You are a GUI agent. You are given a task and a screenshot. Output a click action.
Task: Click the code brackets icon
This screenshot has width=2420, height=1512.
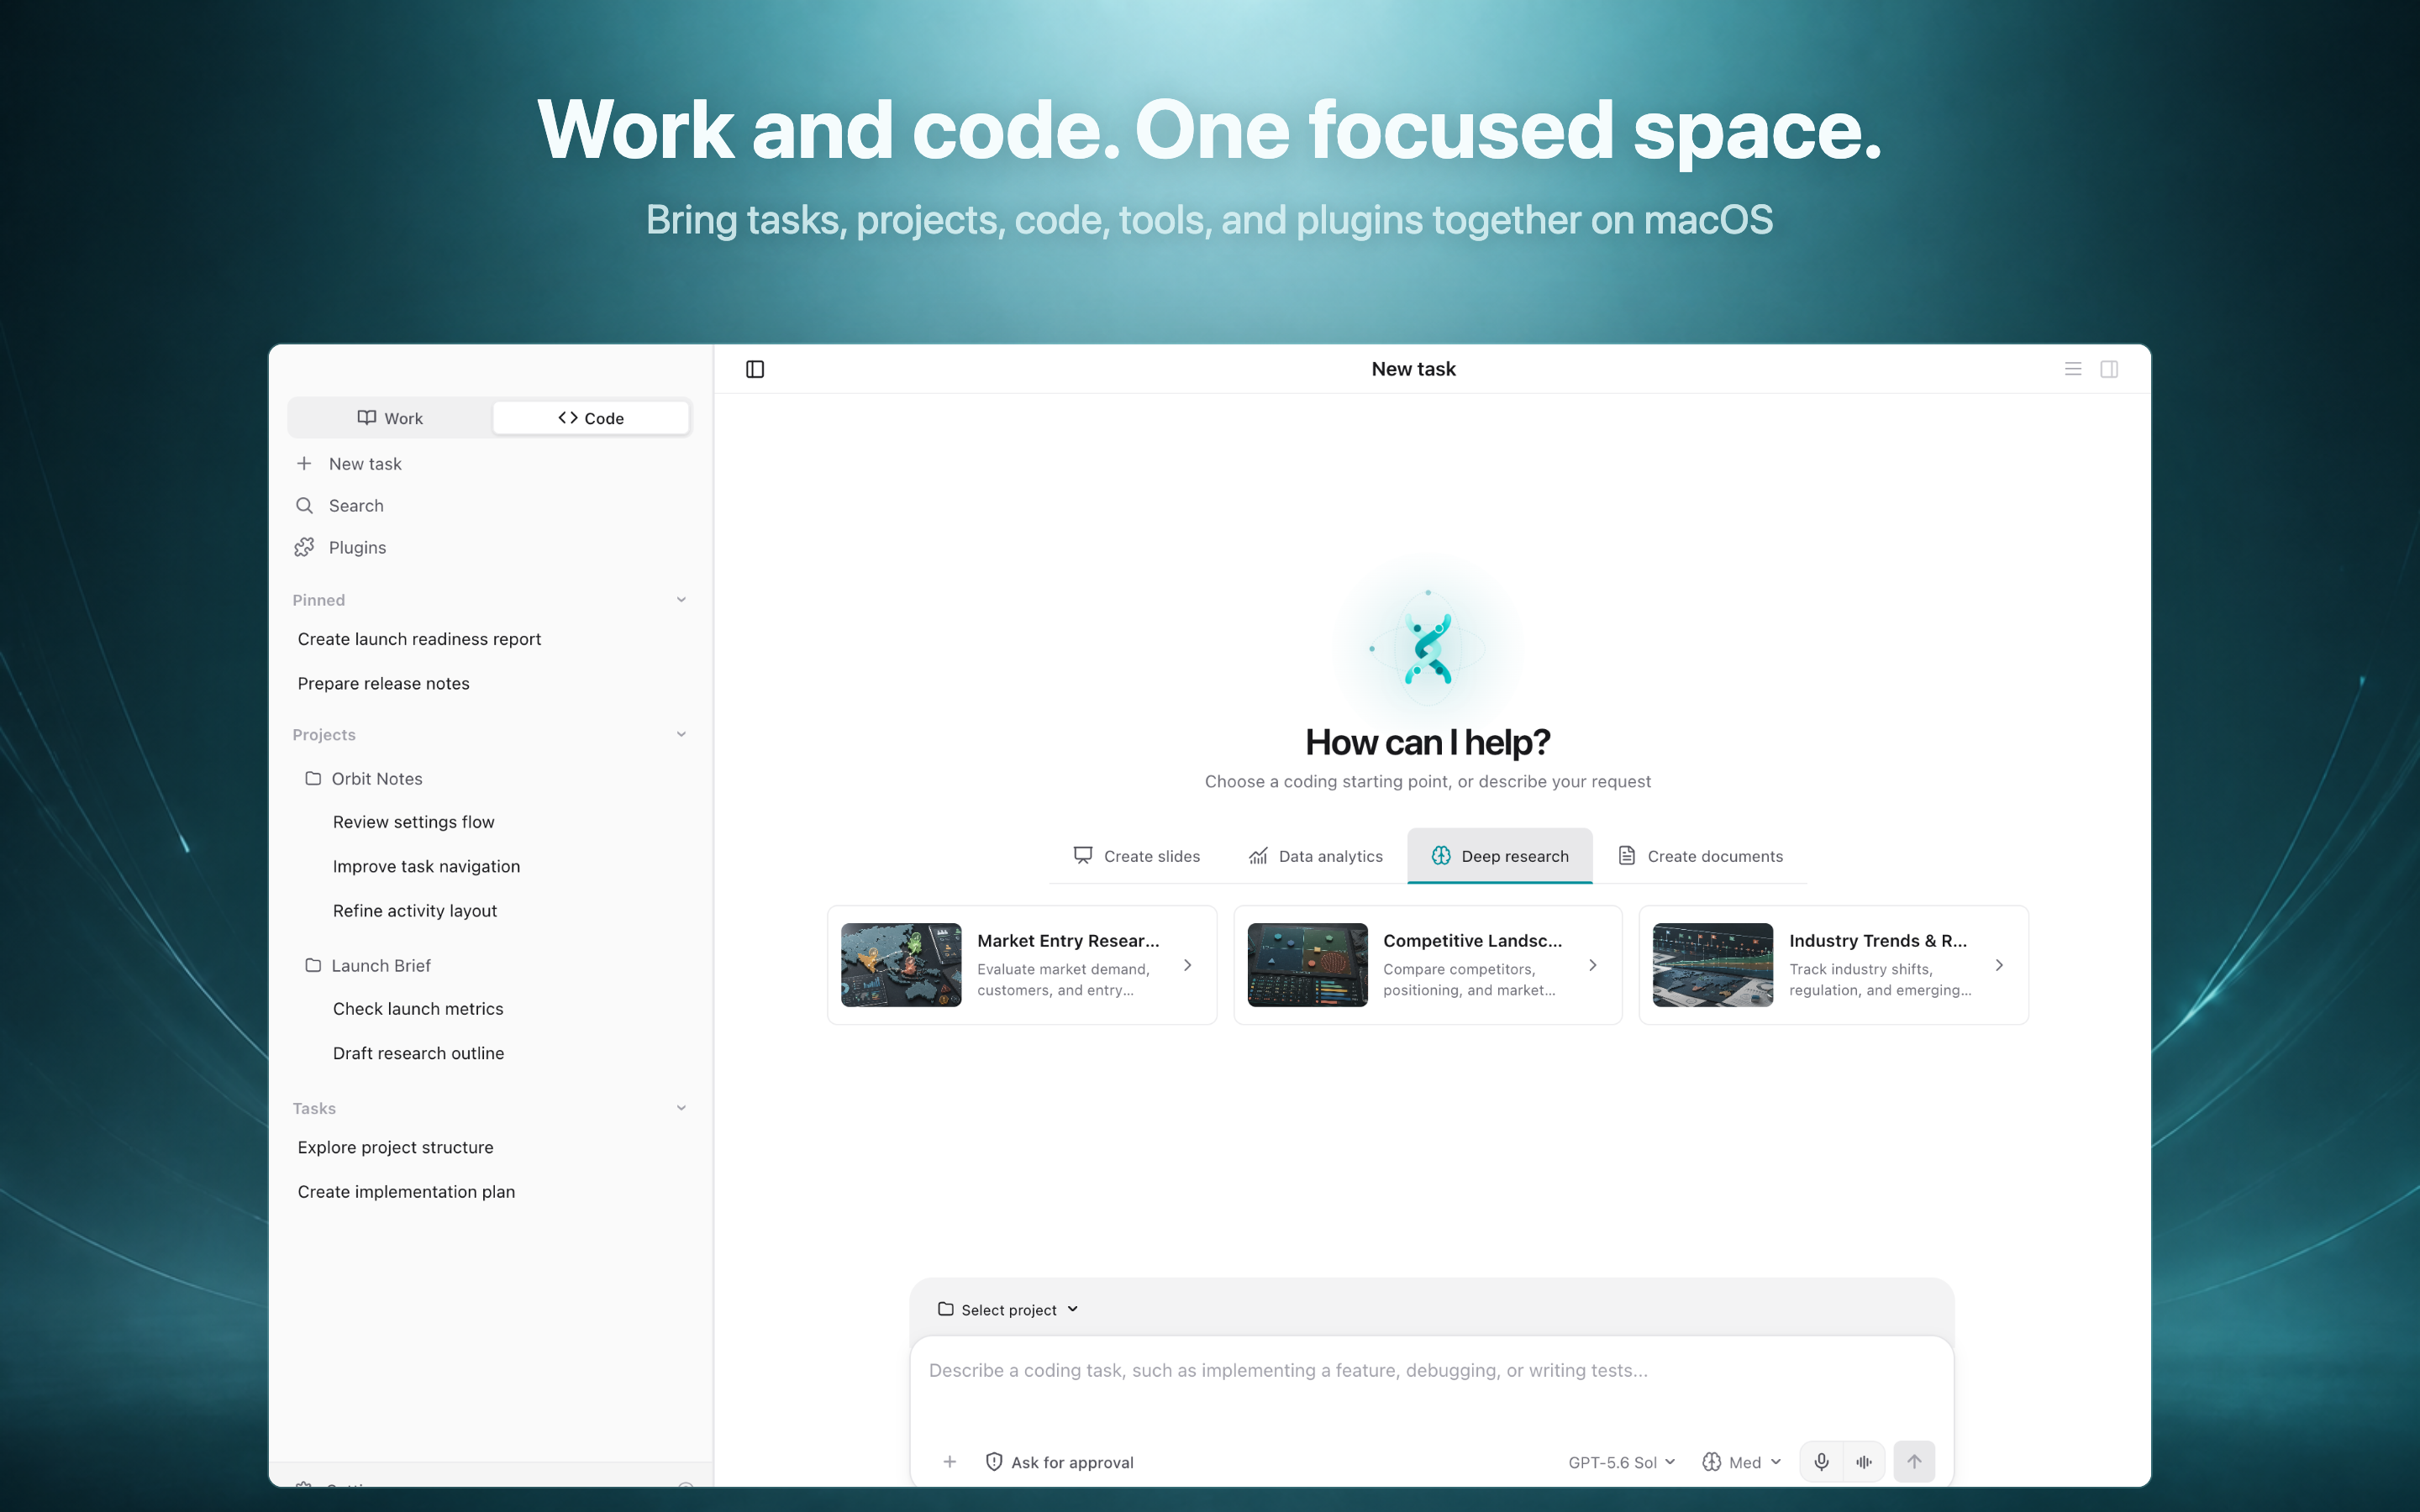click(568, 418)
